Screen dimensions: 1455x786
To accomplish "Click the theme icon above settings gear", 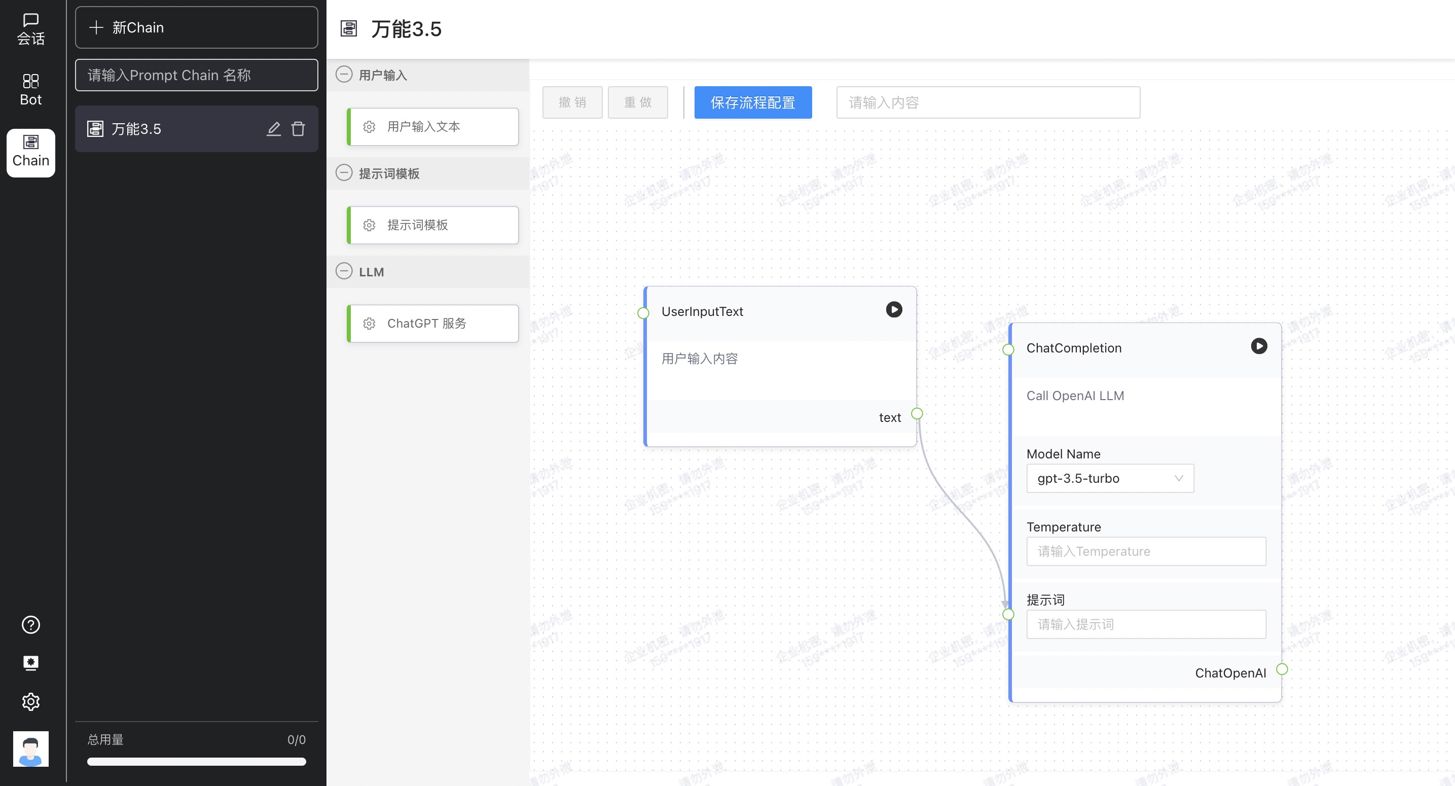I will click(30, 663).
